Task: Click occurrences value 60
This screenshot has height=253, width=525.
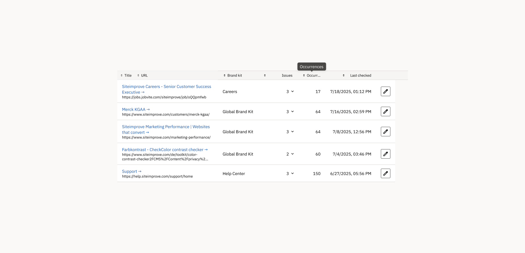Action: (x=318, y=154)
